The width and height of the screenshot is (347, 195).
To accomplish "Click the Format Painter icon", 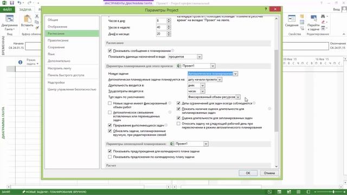I will [37, 28].
